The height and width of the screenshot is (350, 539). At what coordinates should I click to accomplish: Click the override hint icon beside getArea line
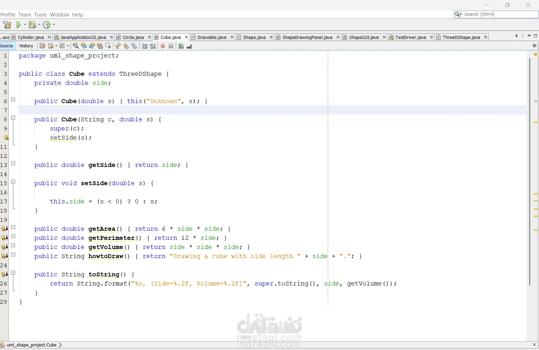tap(5, 229)
